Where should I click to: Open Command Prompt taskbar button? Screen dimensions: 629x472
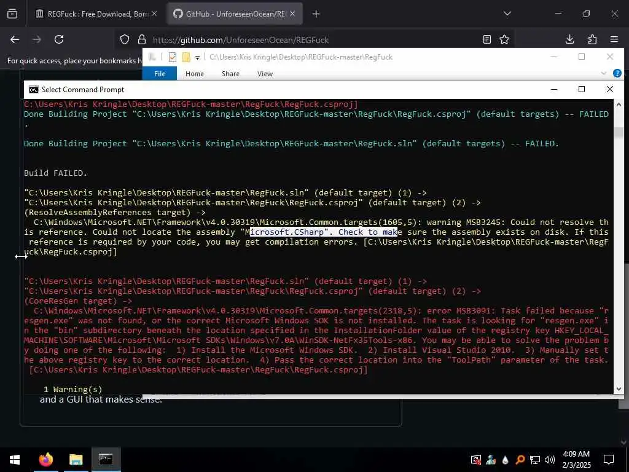[106, 460]
